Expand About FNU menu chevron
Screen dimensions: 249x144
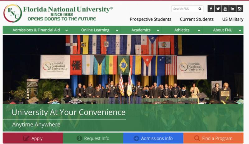[x=240, y=30]
